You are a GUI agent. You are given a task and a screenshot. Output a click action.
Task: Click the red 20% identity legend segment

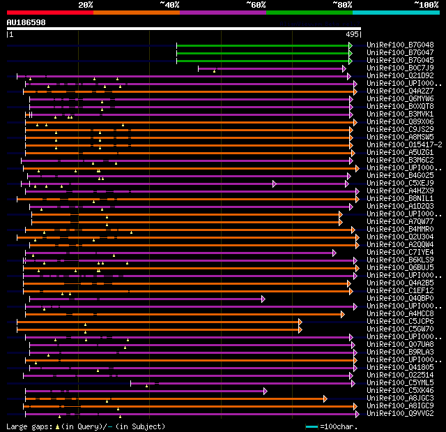50,13
